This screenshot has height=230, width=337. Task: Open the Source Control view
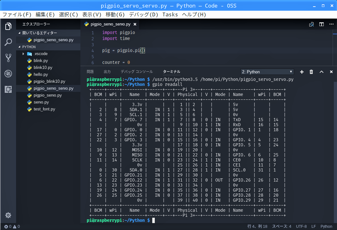click(8, 58)
